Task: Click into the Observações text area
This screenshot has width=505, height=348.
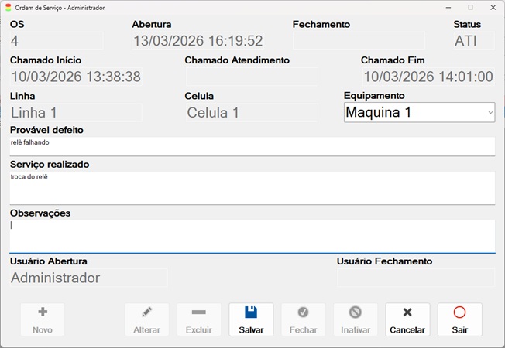Action: pos(252,237)
